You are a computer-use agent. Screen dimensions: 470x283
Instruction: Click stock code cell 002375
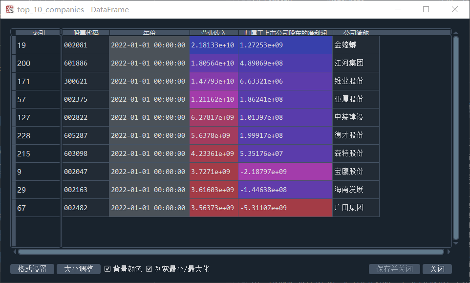point(85,99)
